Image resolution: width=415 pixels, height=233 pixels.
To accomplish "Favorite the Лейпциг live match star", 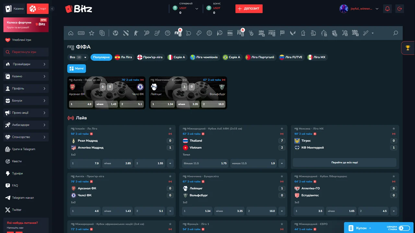I will tap(282, 176).
